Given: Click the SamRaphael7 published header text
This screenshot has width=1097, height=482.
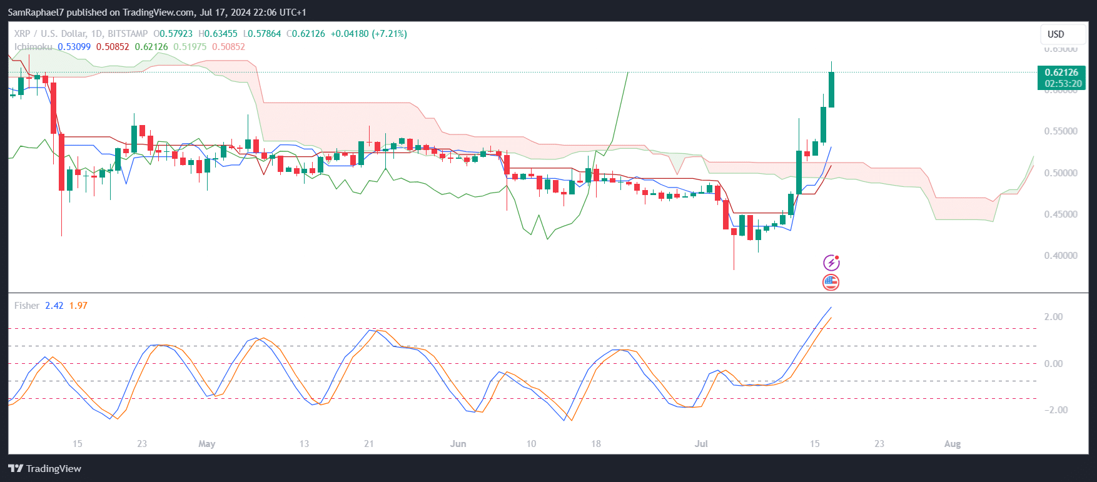Looking at the screenshot, I should 157,12.
